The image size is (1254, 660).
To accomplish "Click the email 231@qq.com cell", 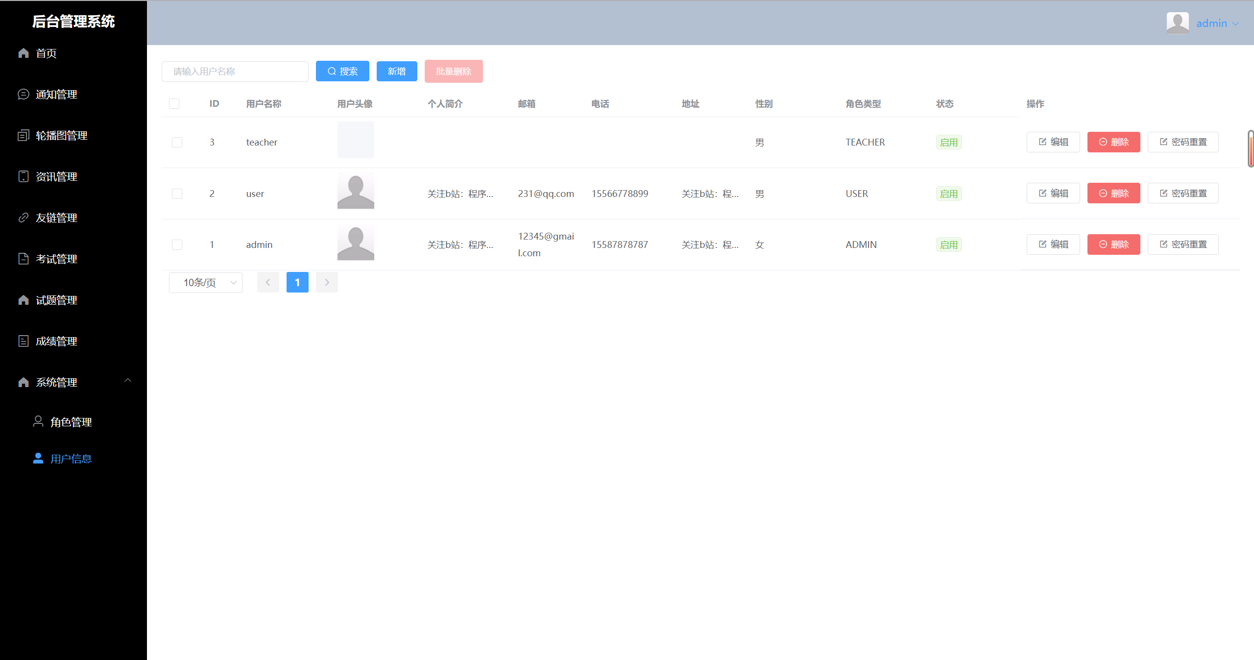I will (x=546, y=194).
